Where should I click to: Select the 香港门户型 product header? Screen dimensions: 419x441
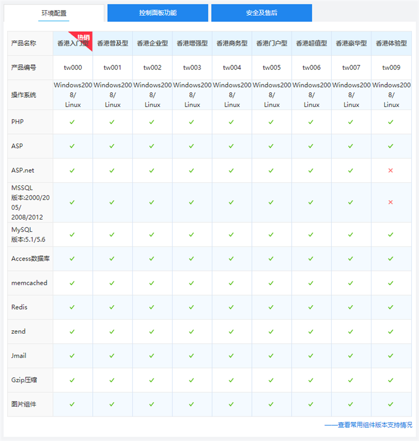(272, 44)
